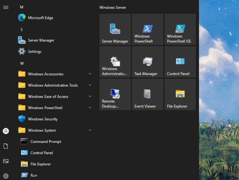
Task: Open the Control Panel tile
Action: coord(180,62)
